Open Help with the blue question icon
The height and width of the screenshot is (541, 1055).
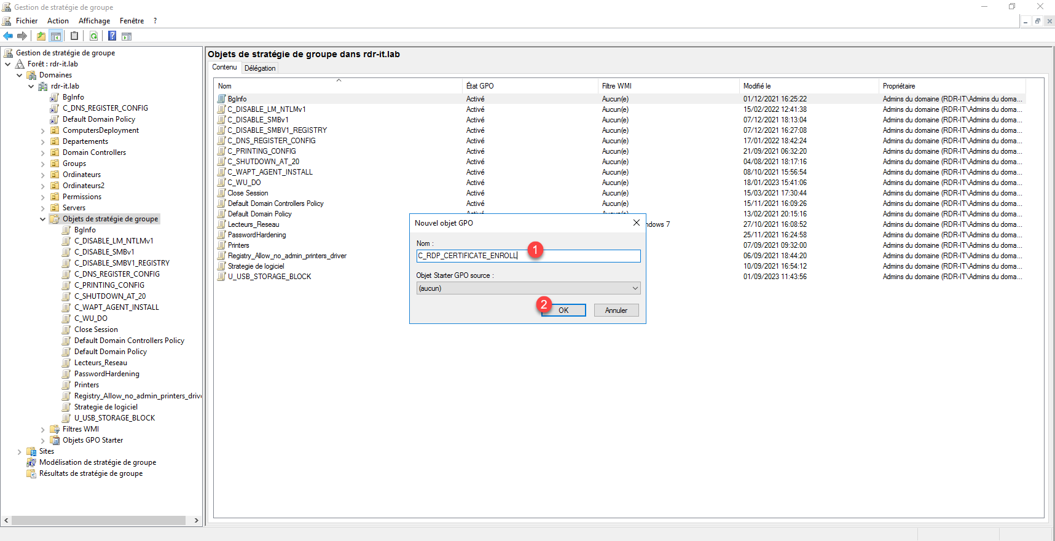[x=112, y=36]
